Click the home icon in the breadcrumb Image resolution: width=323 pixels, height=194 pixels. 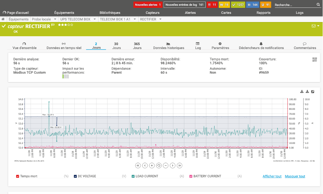point(3,19)
